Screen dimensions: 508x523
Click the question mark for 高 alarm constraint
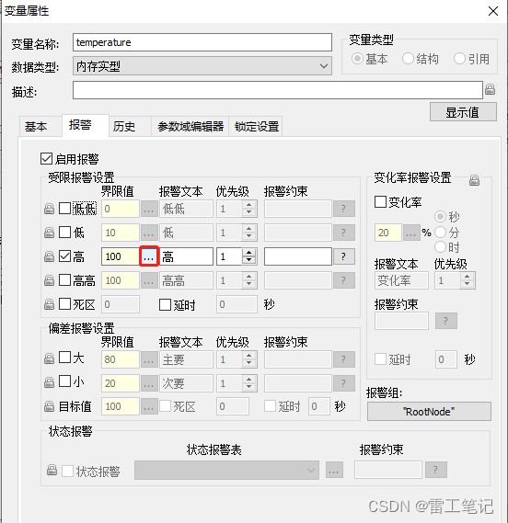coord(343,256)
